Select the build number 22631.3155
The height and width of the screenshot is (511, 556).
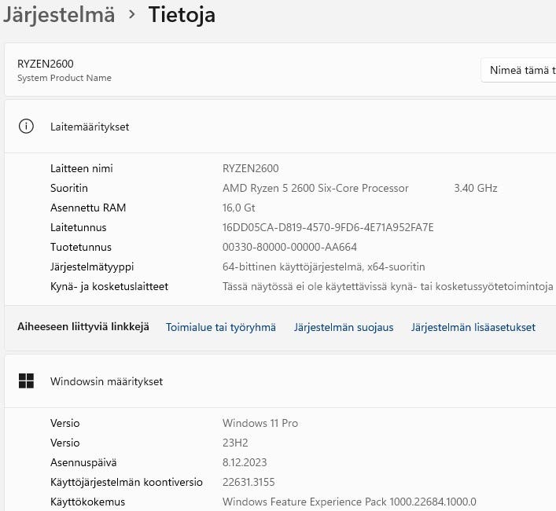[x=249, y=482]
